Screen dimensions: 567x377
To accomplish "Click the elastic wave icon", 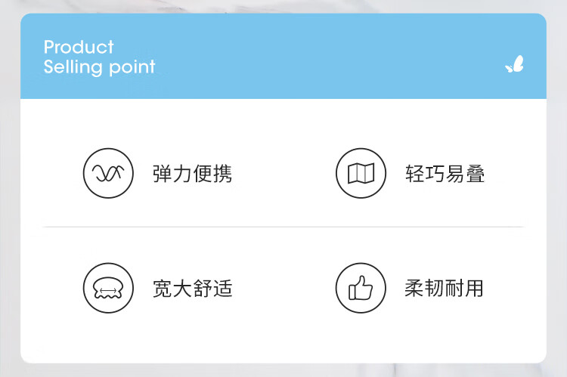I will 108,173.
